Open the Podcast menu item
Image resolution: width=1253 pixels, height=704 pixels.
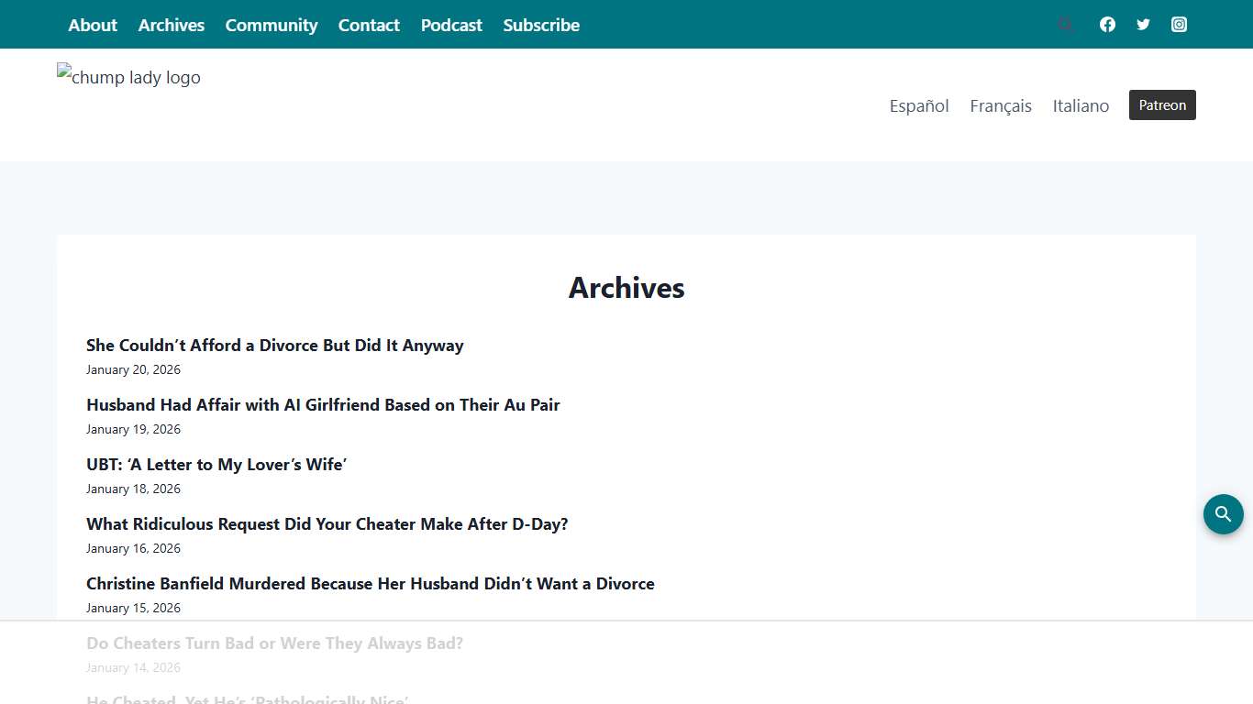pos(451,25)
